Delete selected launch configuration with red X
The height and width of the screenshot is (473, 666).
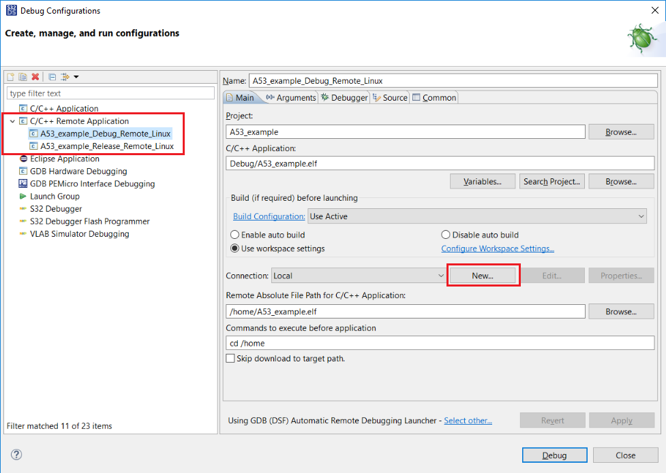point(35,77)
